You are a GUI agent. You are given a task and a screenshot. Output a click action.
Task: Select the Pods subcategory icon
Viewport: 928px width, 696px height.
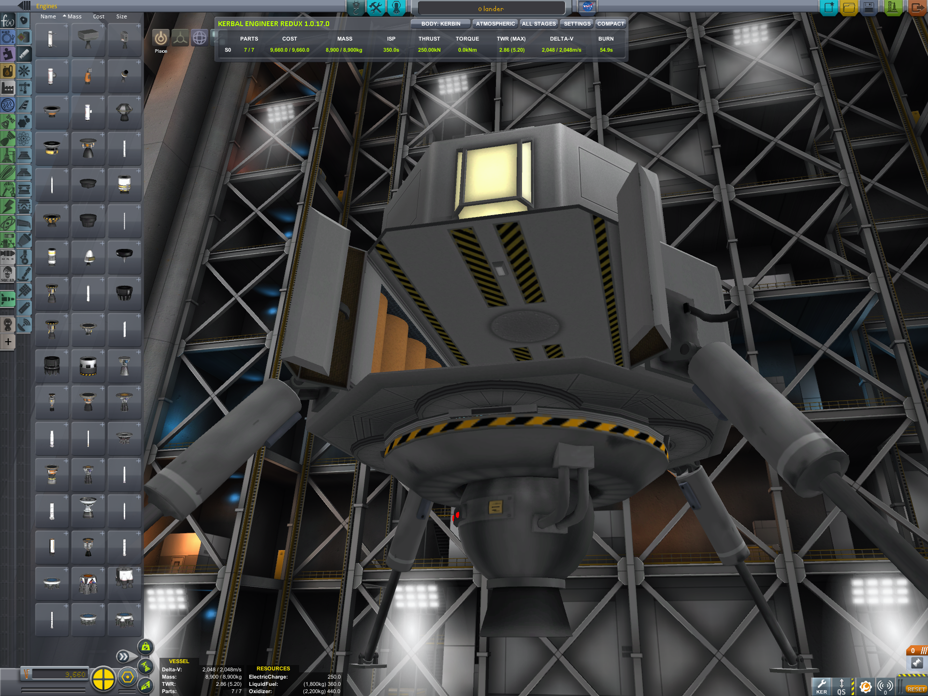[24, 21]
